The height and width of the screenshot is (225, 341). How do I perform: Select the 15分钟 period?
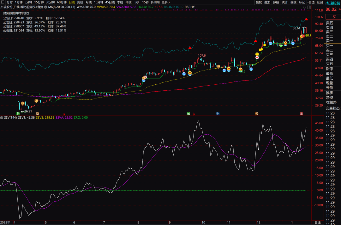39,2
